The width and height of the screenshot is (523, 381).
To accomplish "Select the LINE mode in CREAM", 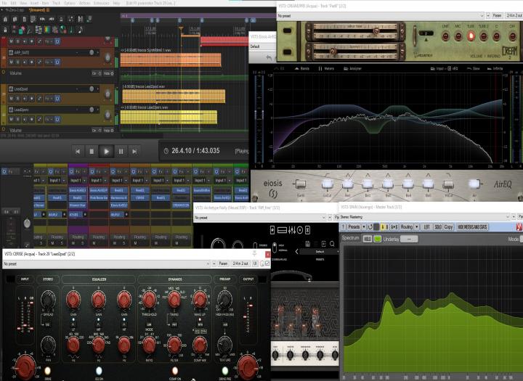I will click(445, 36).
